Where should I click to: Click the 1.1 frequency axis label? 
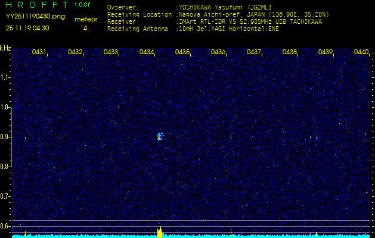(x=5, y=77)
